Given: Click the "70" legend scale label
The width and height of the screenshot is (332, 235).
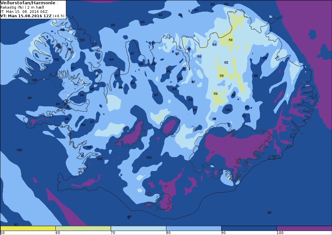Looking at the screenshot, I should pos(113,233).
